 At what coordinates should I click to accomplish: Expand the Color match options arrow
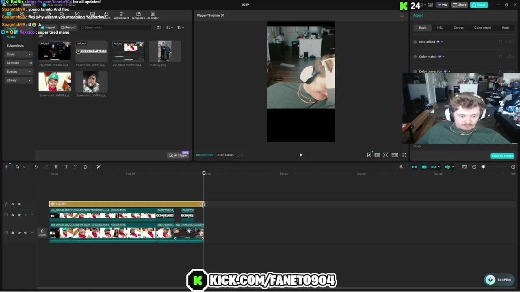[444, 57]
